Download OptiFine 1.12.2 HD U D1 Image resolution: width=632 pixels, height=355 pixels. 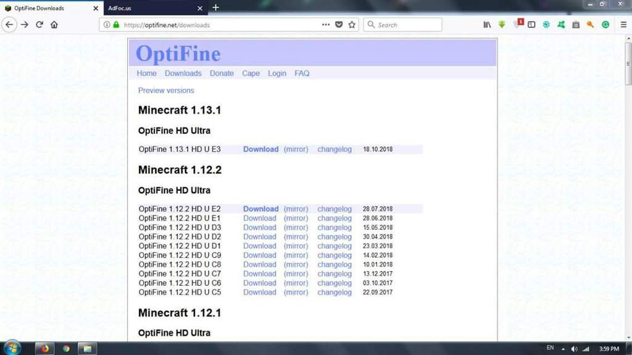click(x=260, y=246)
